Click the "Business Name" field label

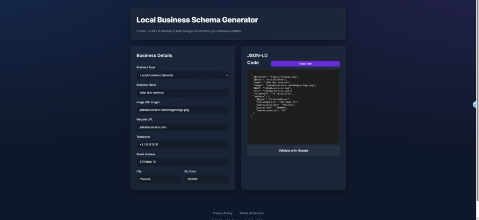(146, 85)
